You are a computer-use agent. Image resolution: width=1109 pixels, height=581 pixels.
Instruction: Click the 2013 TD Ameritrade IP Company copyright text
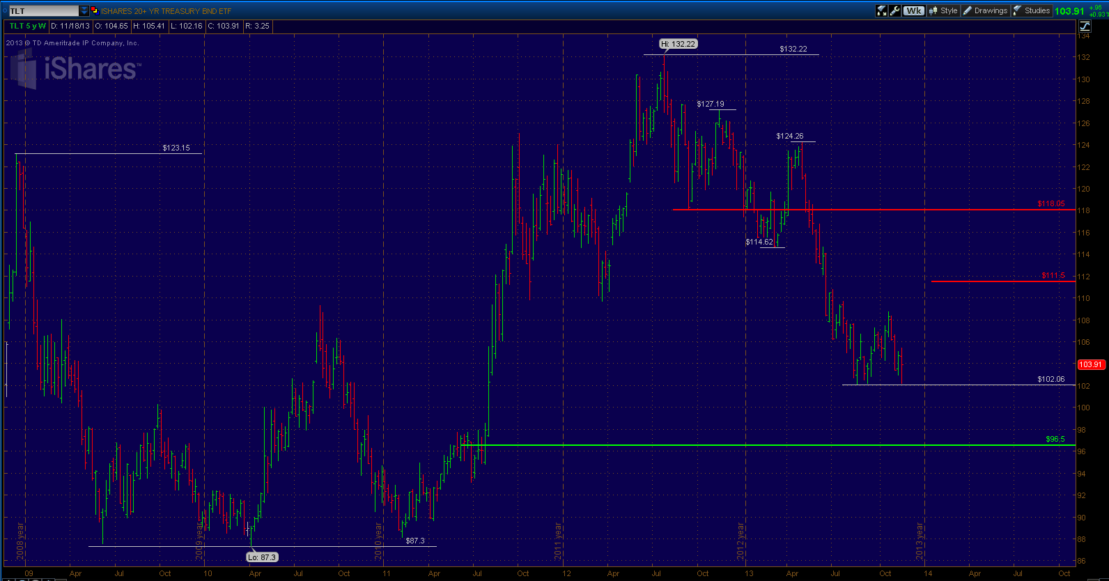point(72,43)
